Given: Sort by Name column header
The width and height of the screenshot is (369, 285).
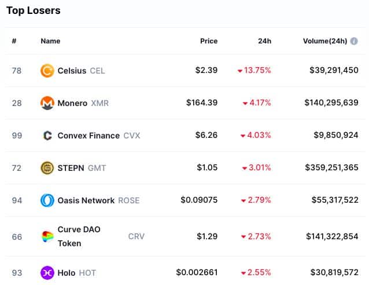Looking at the screenshot, I should (x=50, y=41).
